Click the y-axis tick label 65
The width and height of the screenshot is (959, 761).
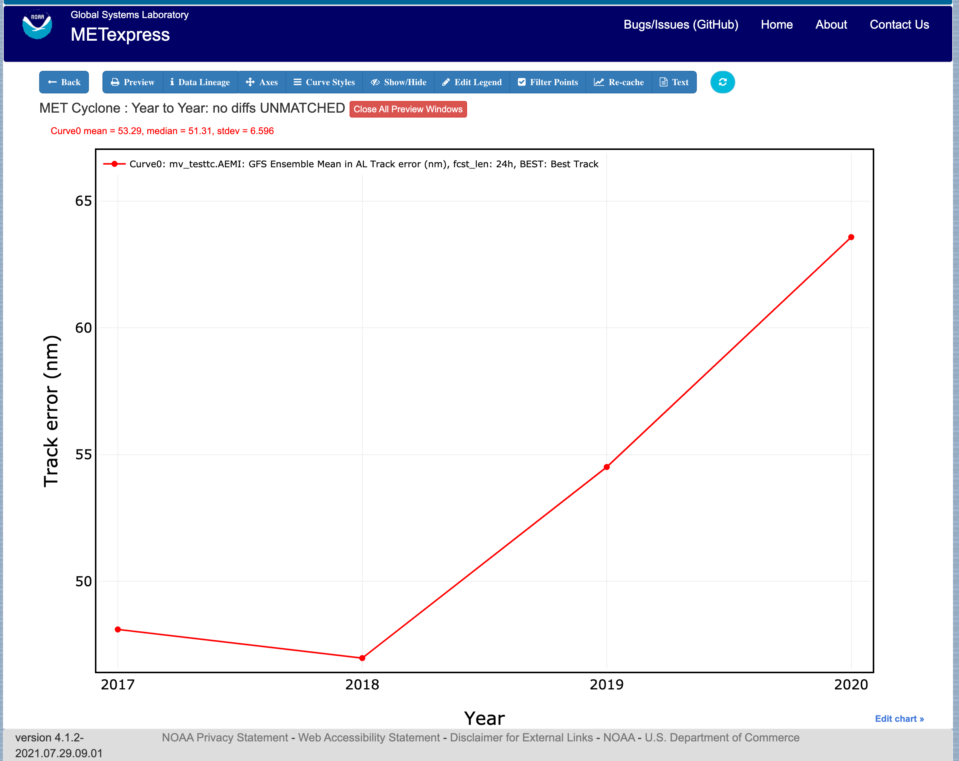tap(83, 201)
